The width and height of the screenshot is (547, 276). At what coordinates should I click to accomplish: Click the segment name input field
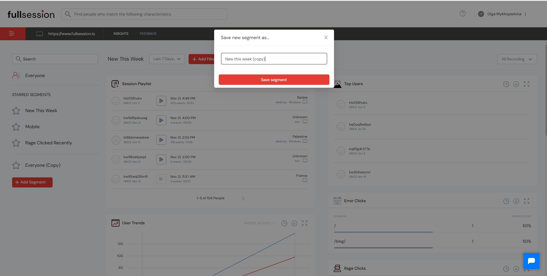point(274,59)
